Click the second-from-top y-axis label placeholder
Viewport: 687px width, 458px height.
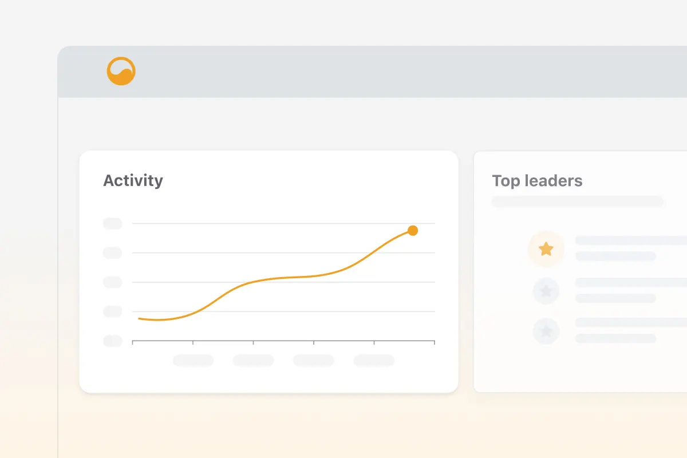(x=113, y=253)
